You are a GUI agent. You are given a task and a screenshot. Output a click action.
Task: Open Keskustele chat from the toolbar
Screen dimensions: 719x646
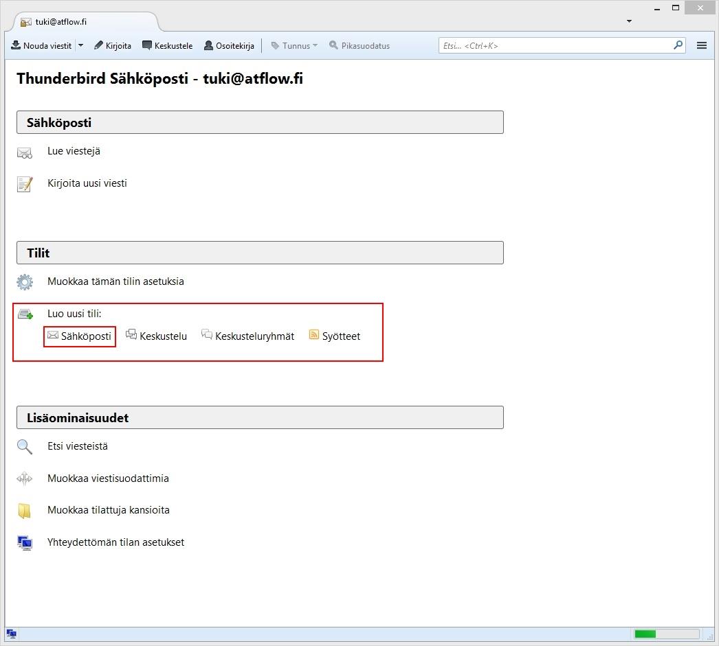[167, 45]
